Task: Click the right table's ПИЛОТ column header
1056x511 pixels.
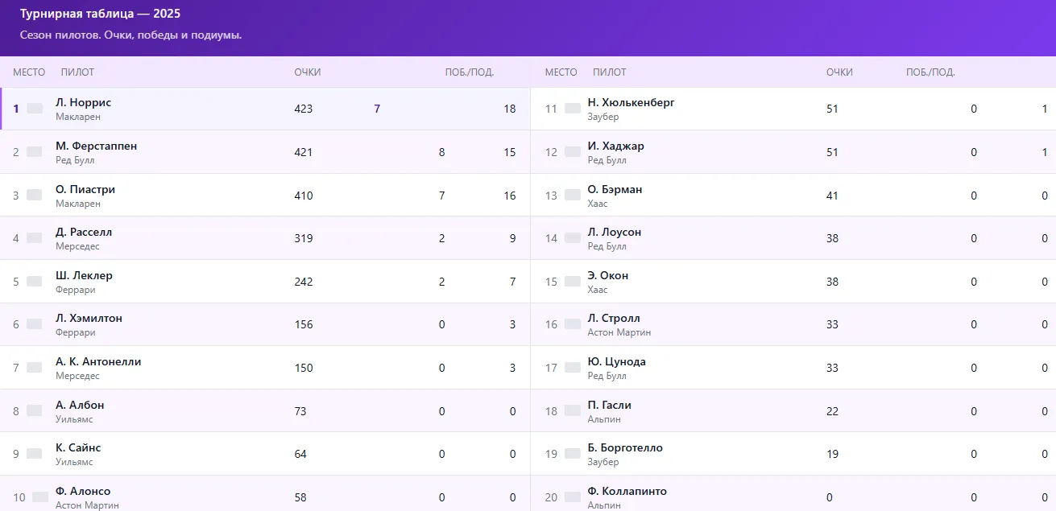Action: tap(609, 72)
